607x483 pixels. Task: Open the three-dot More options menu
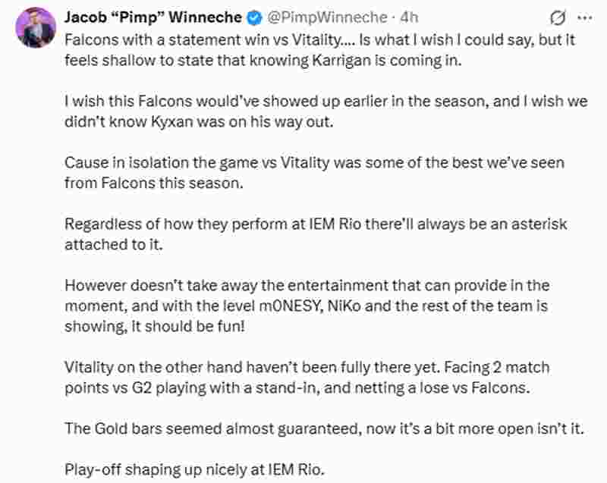pyautogui.click(x=583, y=17)
